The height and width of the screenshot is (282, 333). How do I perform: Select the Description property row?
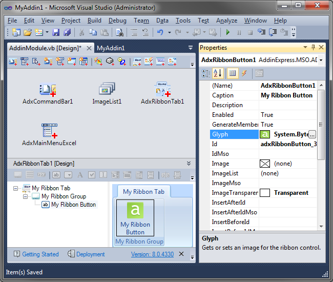[263, 105]
